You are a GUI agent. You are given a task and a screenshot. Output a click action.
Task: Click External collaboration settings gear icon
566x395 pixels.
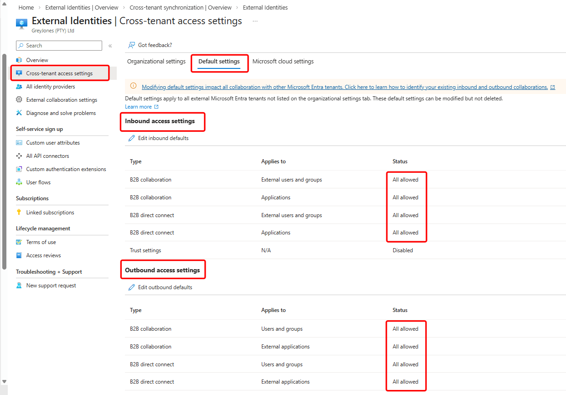(19, 100)
